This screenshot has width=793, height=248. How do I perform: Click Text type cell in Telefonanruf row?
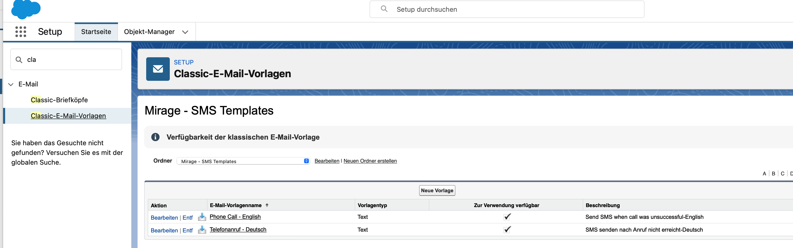click(362, 229)
